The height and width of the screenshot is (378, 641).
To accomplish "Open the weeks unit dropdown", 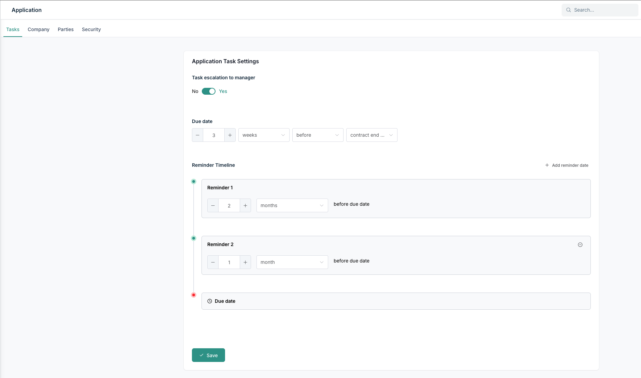I will pyautogui.click(x=264, y=135).
